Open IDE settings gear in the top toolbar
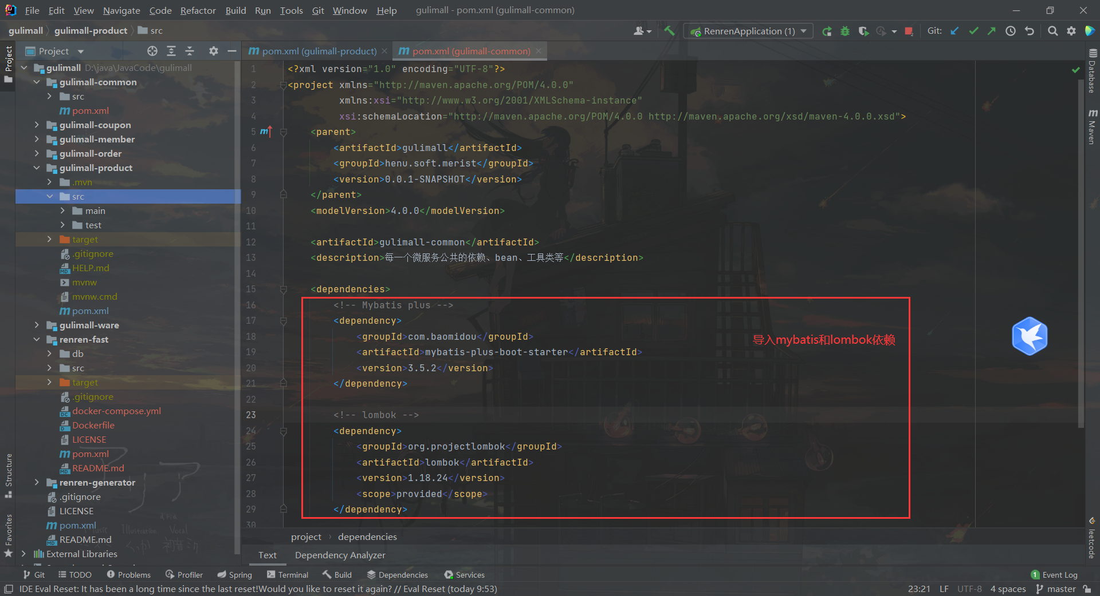Viewport: 1100px width, 596px height. (x=1071, y=31)
